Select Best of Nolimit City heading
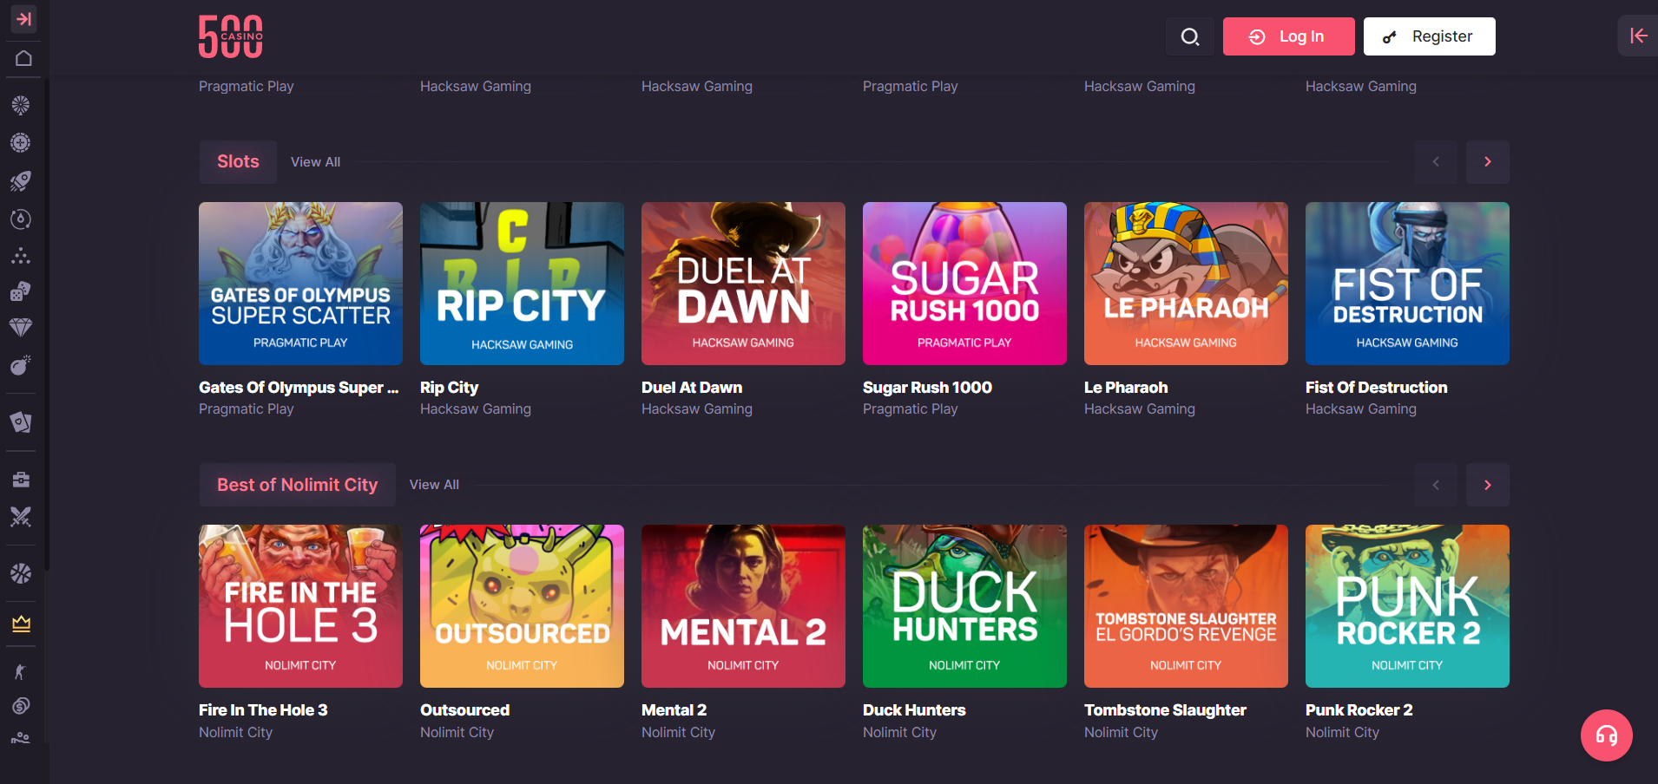This screenshot has height=784, width=1658. pos(297,485)
